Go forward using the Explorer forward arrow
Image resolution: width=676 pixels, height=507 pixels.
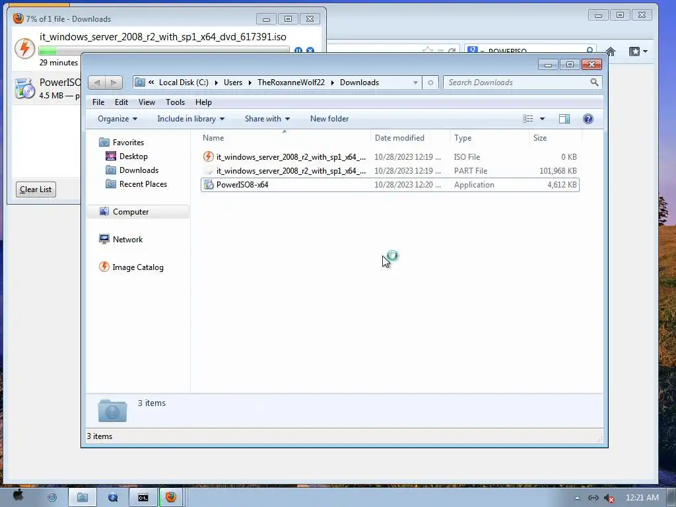coord(114,83)
